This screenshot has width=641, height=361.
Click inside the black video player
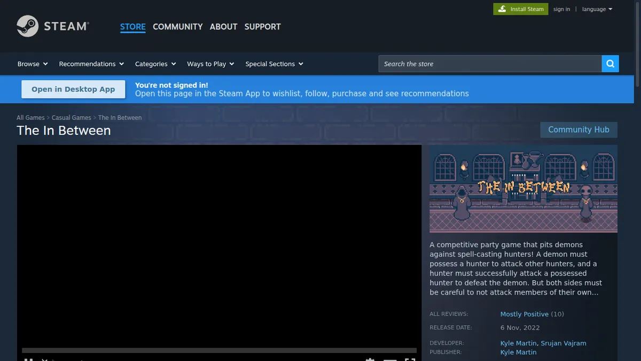pos(219,246)
